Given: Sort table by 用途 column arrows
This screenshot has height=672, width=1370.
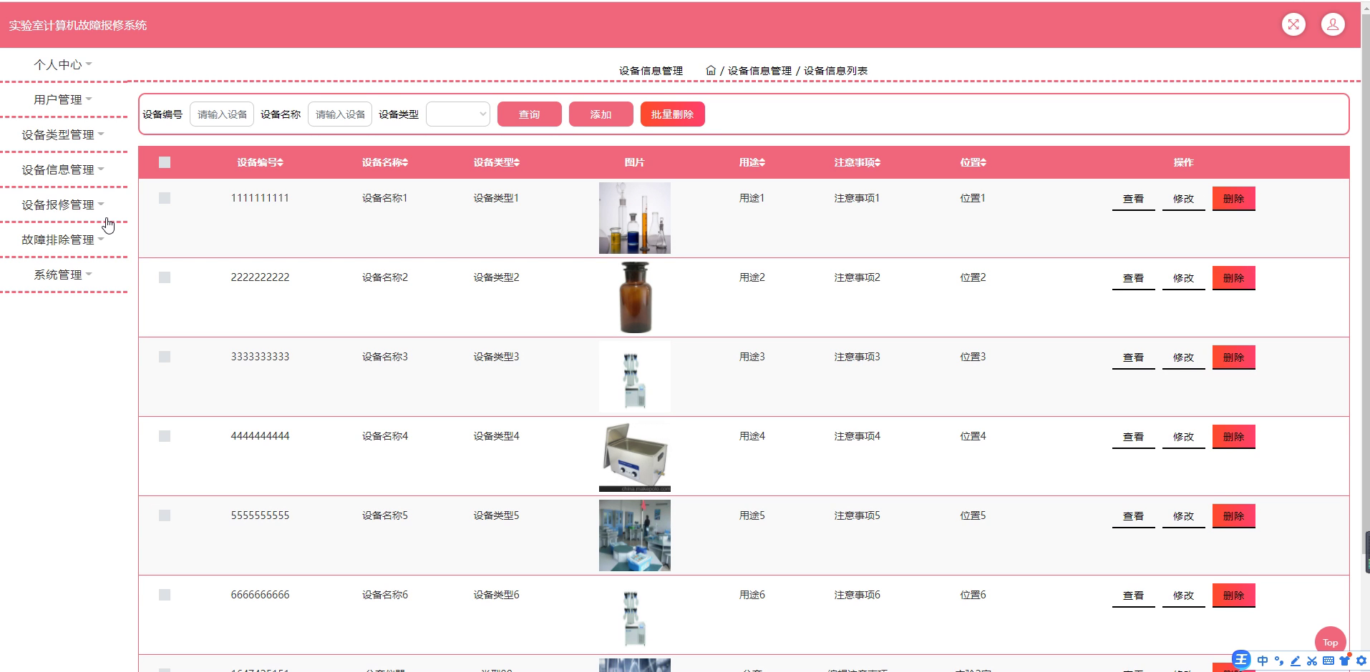Looking at the screenshot, I should point(762,162).
